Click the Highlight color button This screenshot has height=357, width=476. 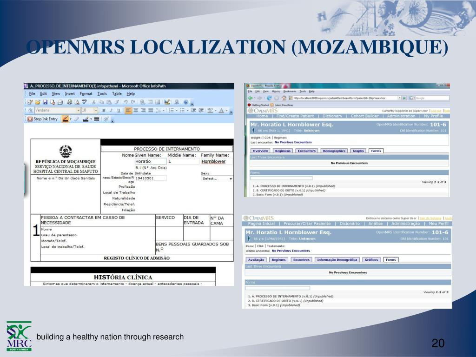point(210,111)
